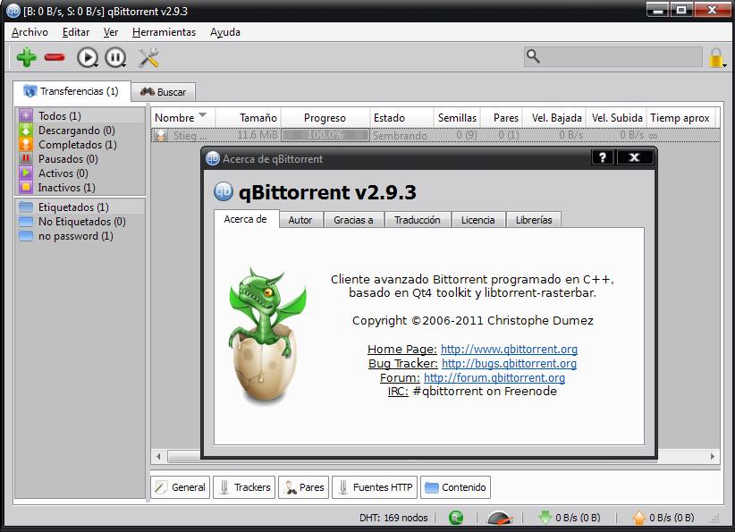Switch to the Traducción tab
Viewport: 735px width, 532px height.
(418, 220)
